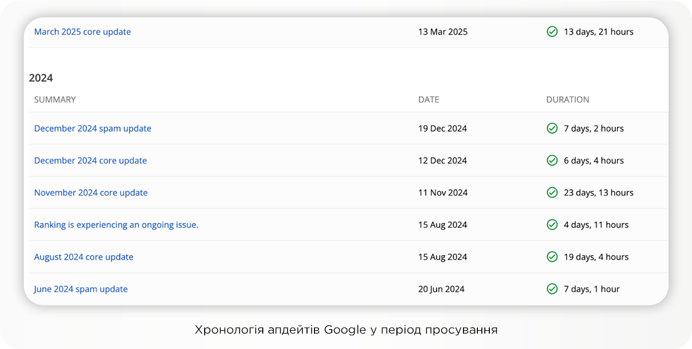Click the green checkmark beside 7 days, 1 hour
The image size is (692, 349).
(552, 289)
